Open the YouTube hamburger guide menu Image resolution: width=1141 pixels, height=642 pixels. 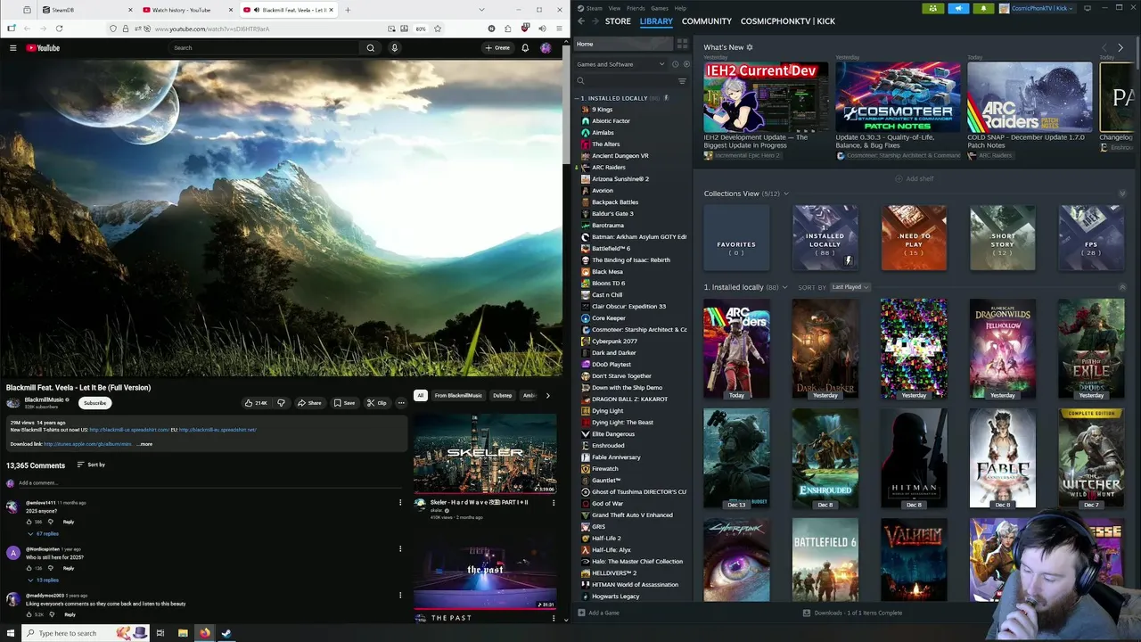pos(12,47)
